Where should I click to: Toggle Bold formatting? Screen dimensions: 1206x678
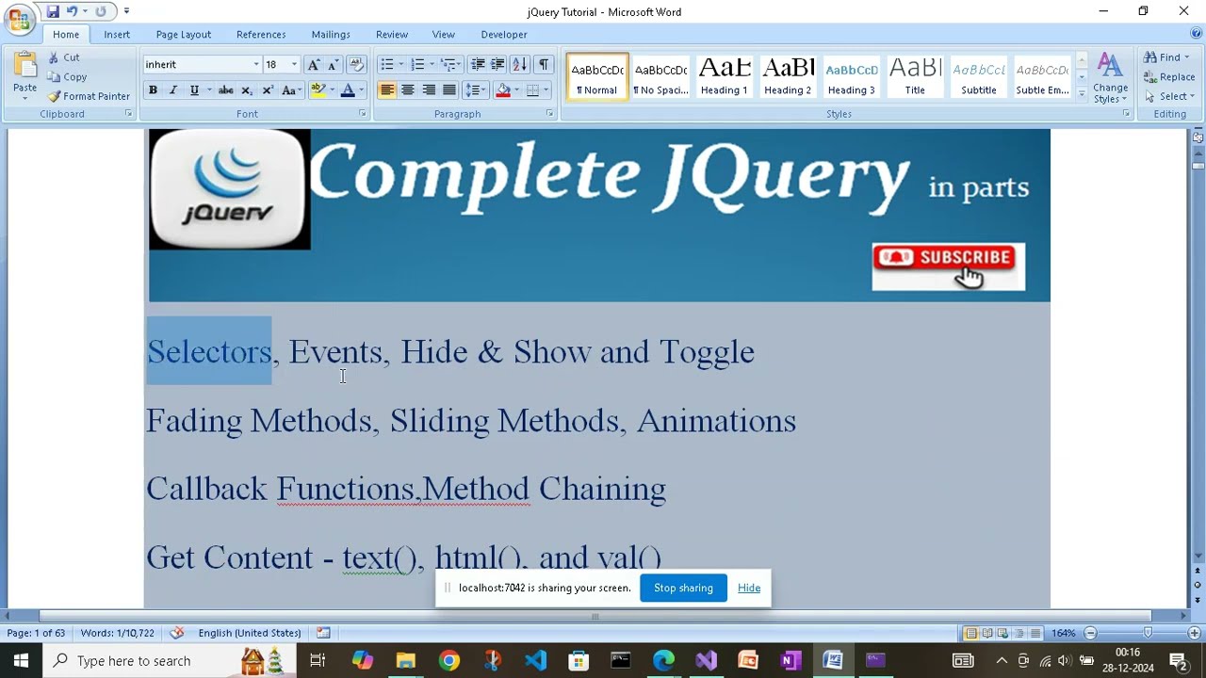(x=153, y=90)
